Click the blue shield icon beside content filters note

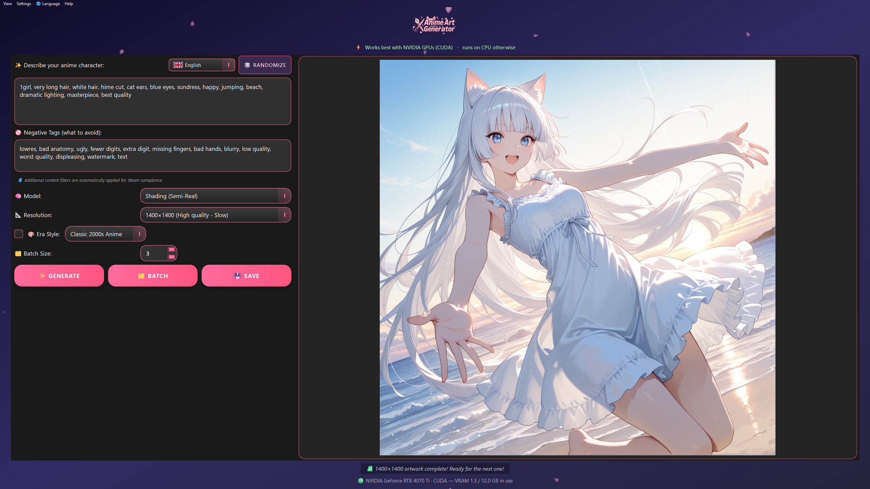point(20,180)
